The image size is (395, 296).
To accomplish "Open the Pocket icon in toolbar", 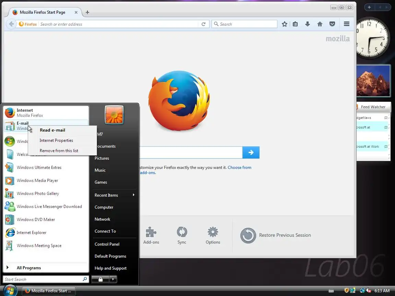I will coord(332,24).
